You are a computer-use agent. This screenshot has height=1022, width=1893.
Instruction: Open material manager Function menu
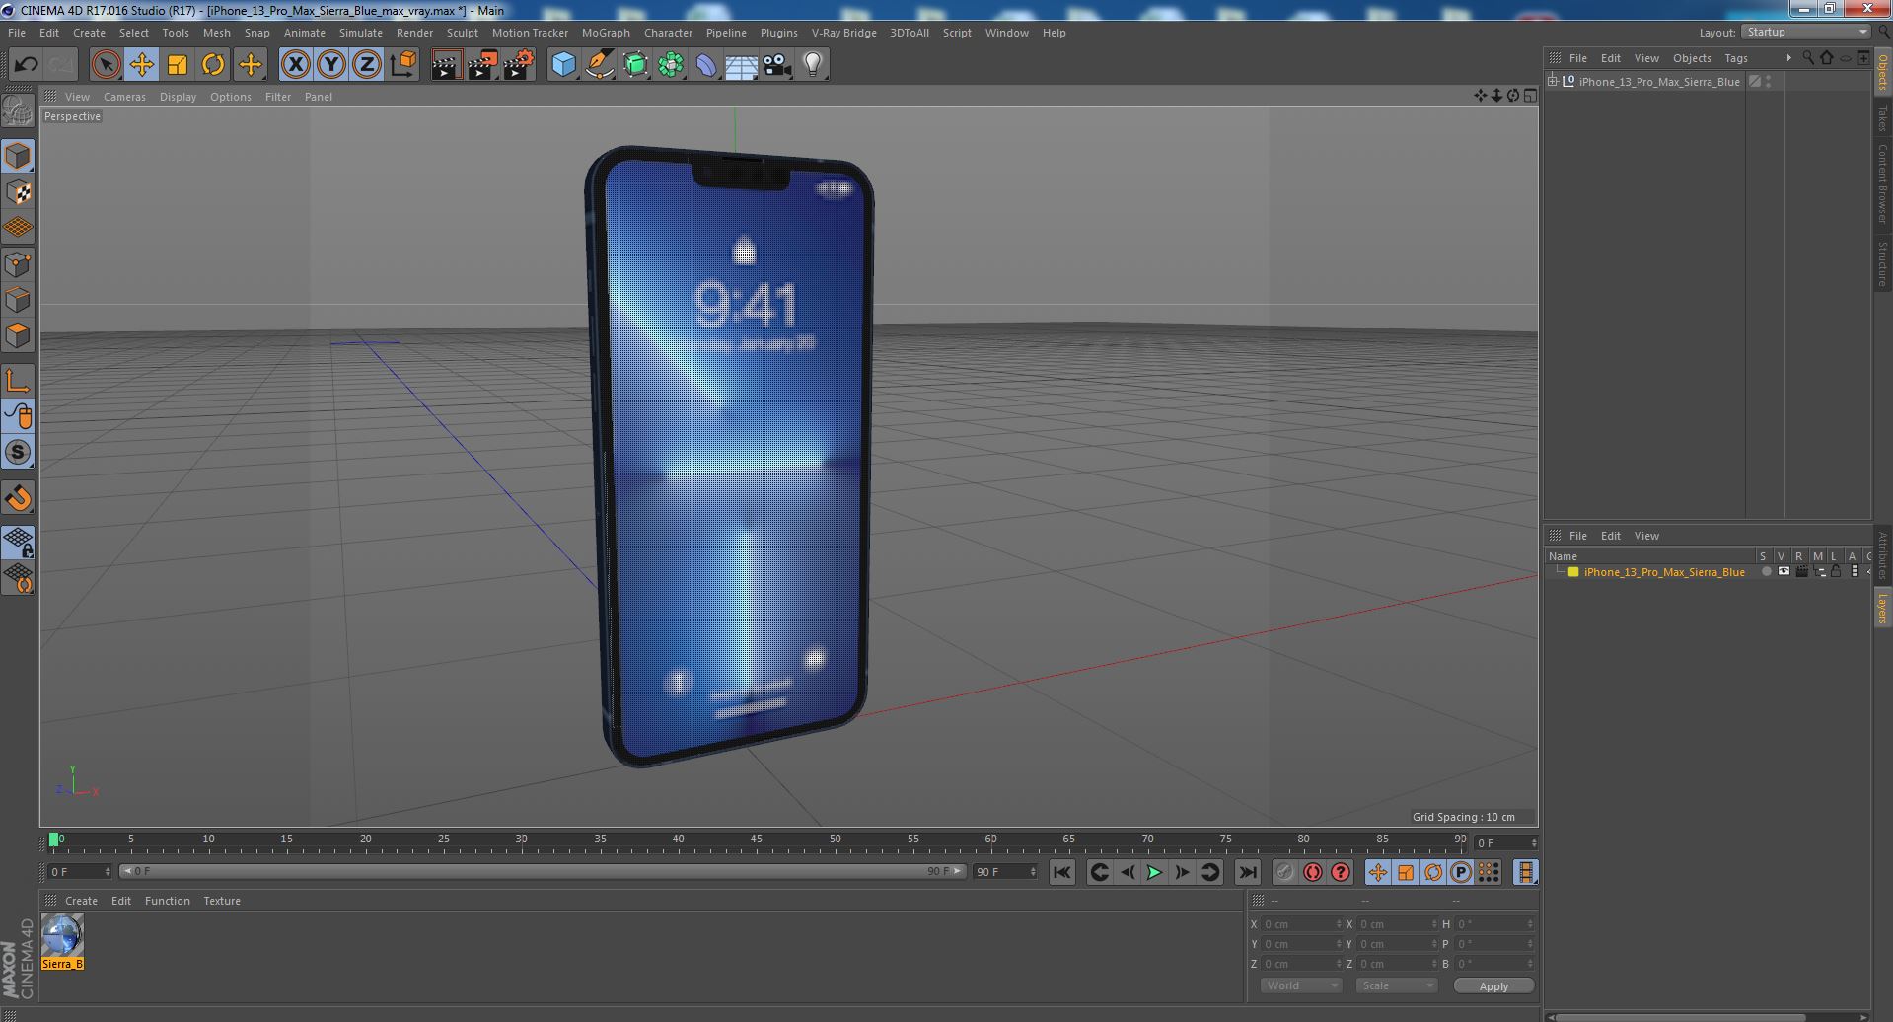168,901
